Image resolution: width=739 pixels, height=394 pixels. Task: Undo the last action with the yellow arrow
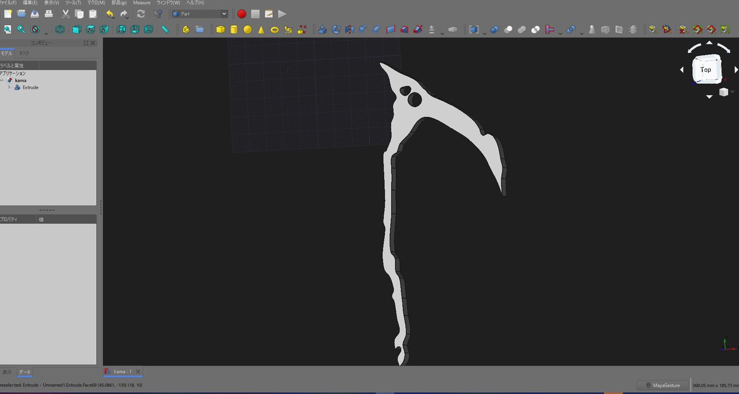tap(110, 14)
